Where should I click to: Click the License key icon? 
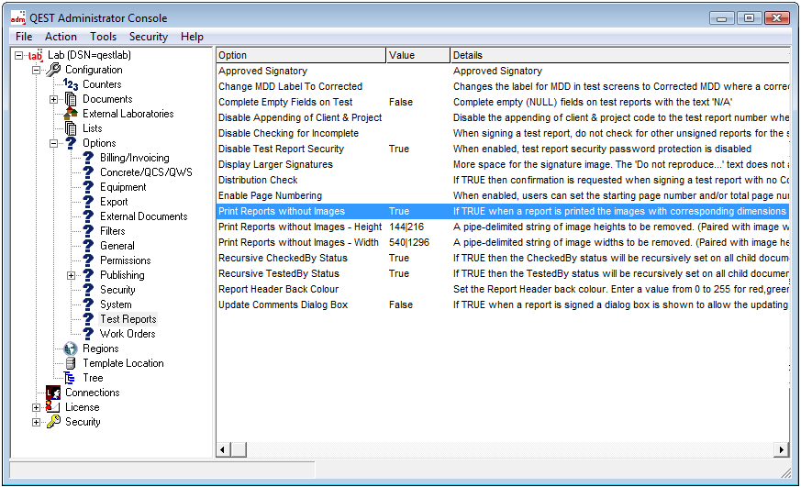[53, 407]
